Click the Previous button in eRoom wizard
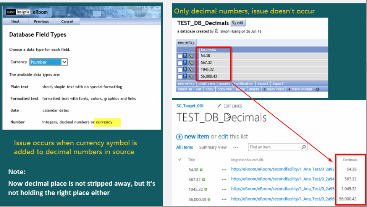Image resolution: width=367 pixels, height=207 pixels. tap(41, 21)
